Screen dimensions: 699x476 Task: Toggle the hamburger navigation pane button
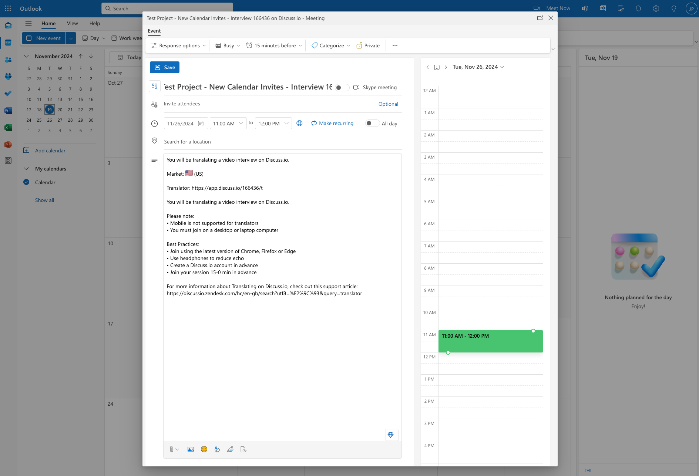click(28, 23)
